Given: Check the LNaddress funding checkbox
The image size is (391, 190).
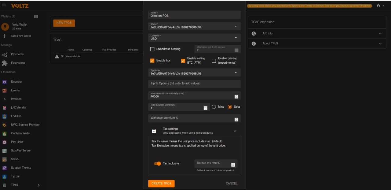Looking at the screenshot, I should pos(152,49).
